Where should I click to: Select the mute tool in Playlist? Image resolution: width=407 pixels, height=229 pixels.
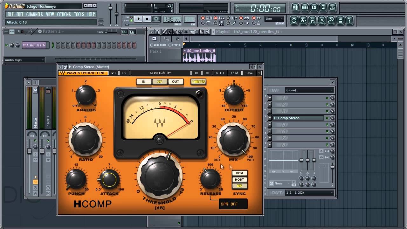tap(181, 32)
